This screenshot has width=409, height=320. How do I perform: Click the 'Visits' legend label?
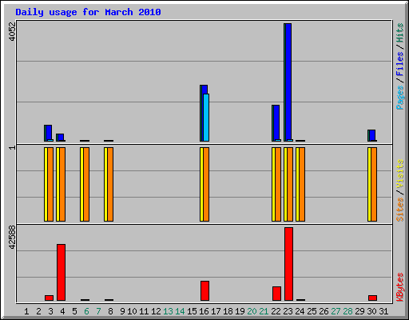(399, 174)
